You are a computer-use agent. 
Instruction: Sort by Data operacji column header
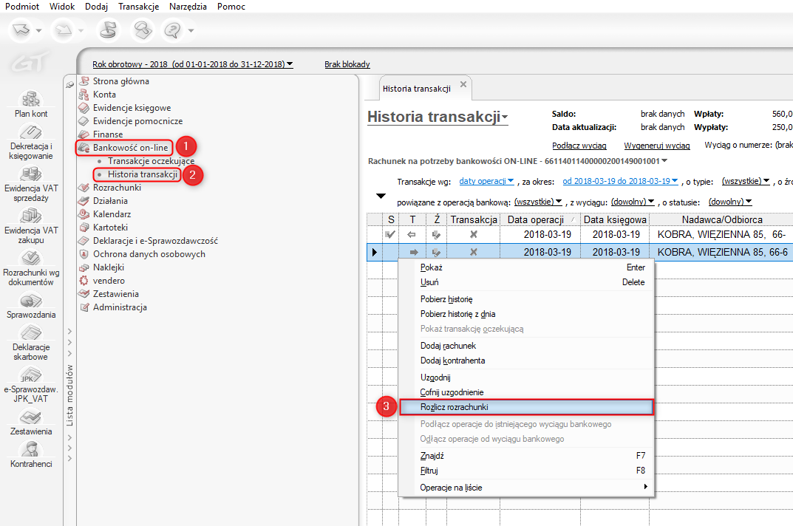(537, 219)
